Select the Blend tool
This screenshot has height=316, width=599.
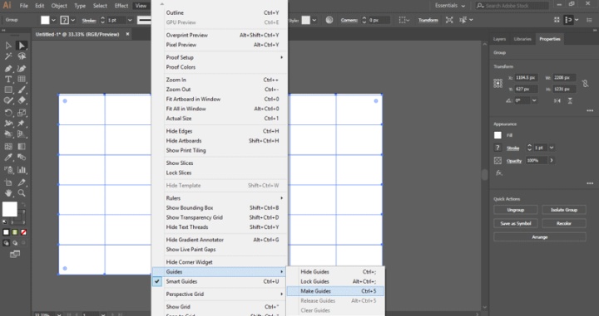tap(22, 158)
